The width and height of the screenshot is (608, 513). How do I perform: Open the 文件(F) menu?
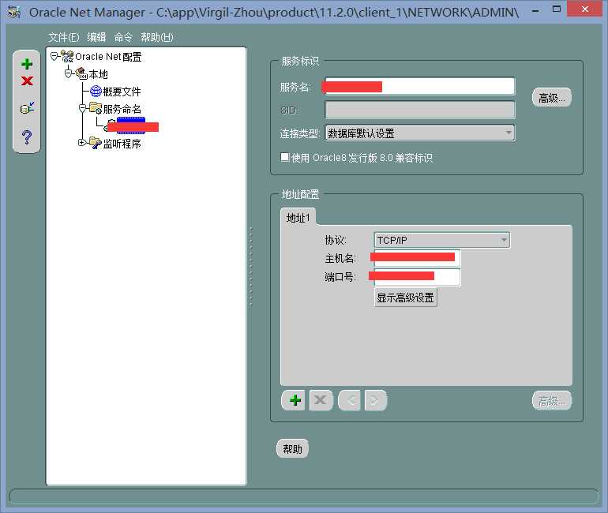(64, 37)
